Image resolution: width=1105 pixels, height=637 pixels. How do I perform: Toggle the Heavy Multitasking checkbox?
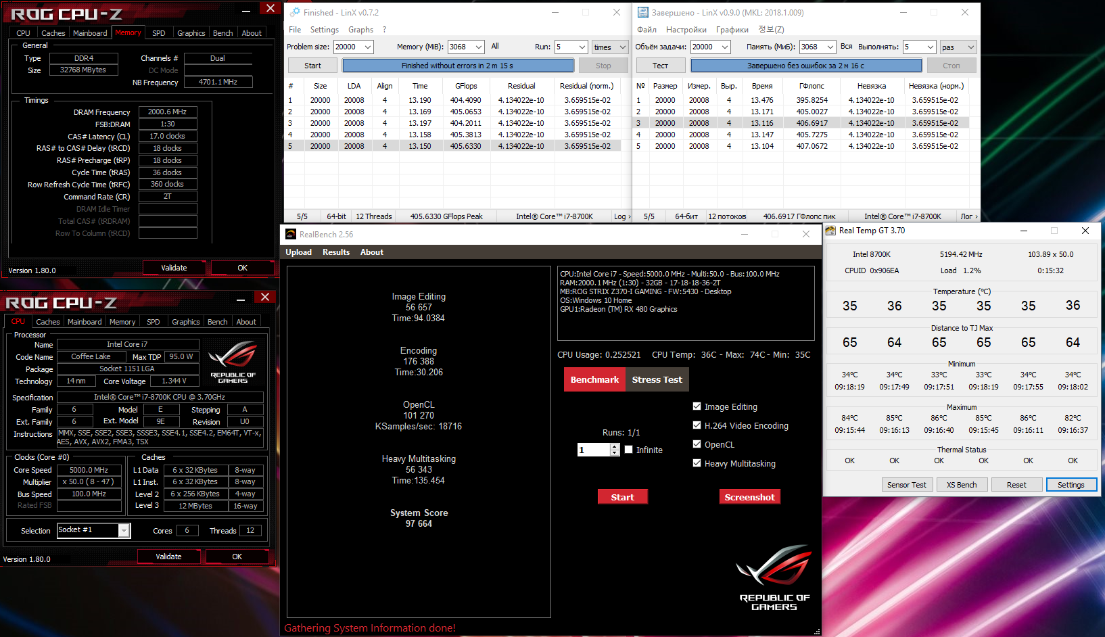697,463
